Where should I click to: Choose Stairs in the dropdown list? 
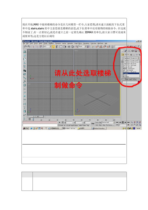(131, 73)
